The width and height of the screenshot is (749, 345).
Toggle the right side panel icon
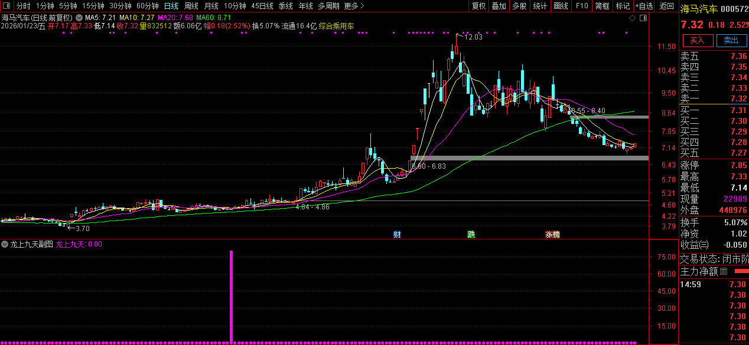(x=644, y=18)
